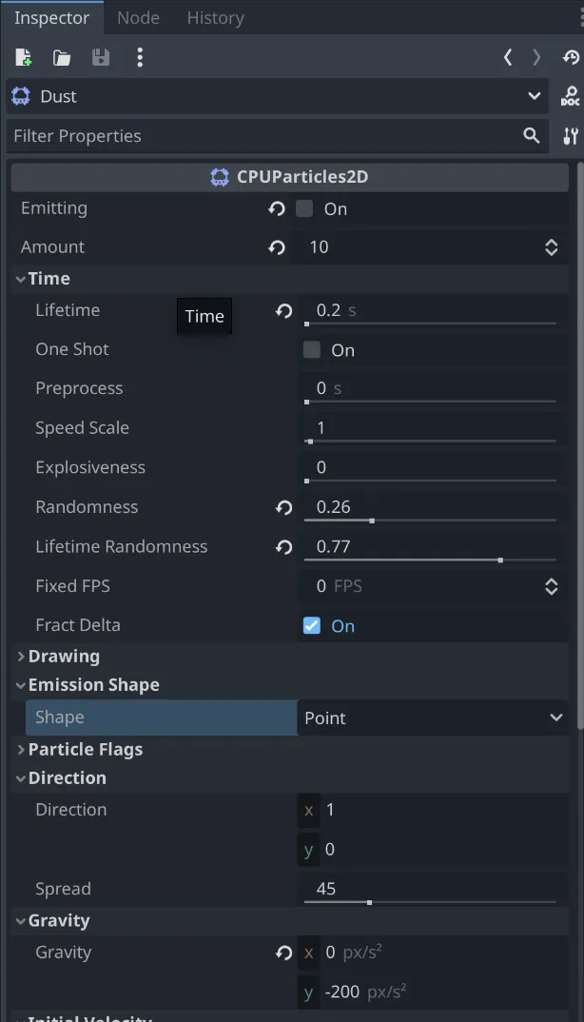Switch to the Node tab
The height and width of the screenshot is (1022, 584).
[x=138, y=17]
